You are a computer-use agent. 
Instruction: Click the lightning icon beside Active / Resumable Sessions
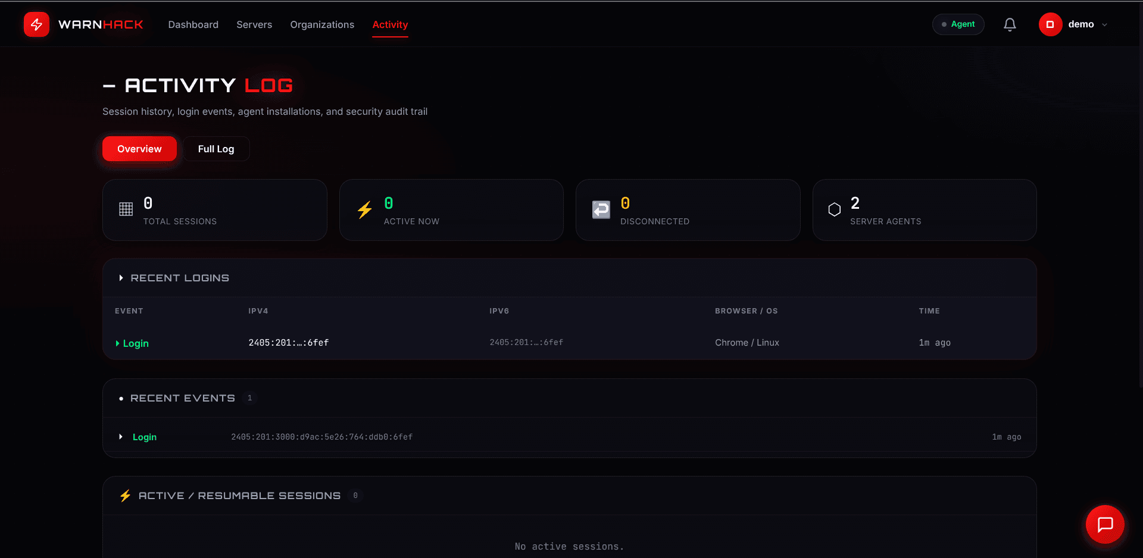(x=125, y=496)
